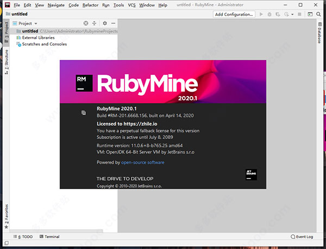Image resolution: width=326 pixels, height=249 pixels.
Task: Click the VM: OpenJDK 64-Bit Server line
Action: click(146, 152)
